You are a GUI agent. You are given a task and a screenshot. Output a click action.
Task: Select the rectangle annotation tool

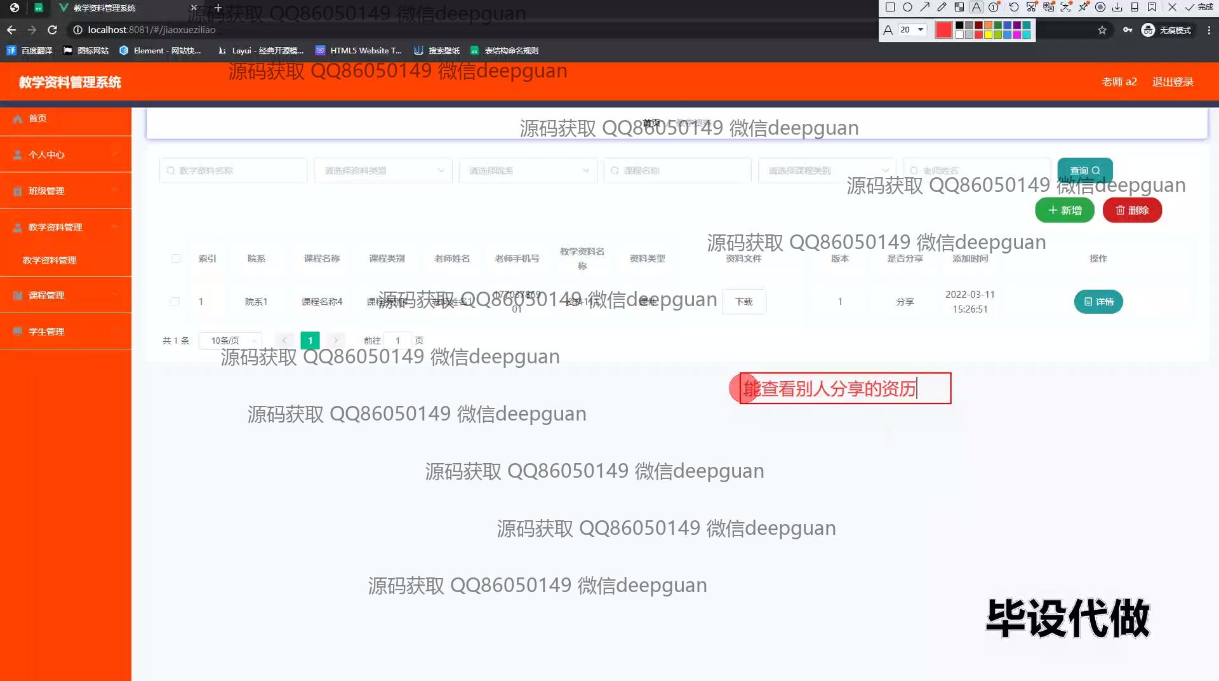coord(890,8)
